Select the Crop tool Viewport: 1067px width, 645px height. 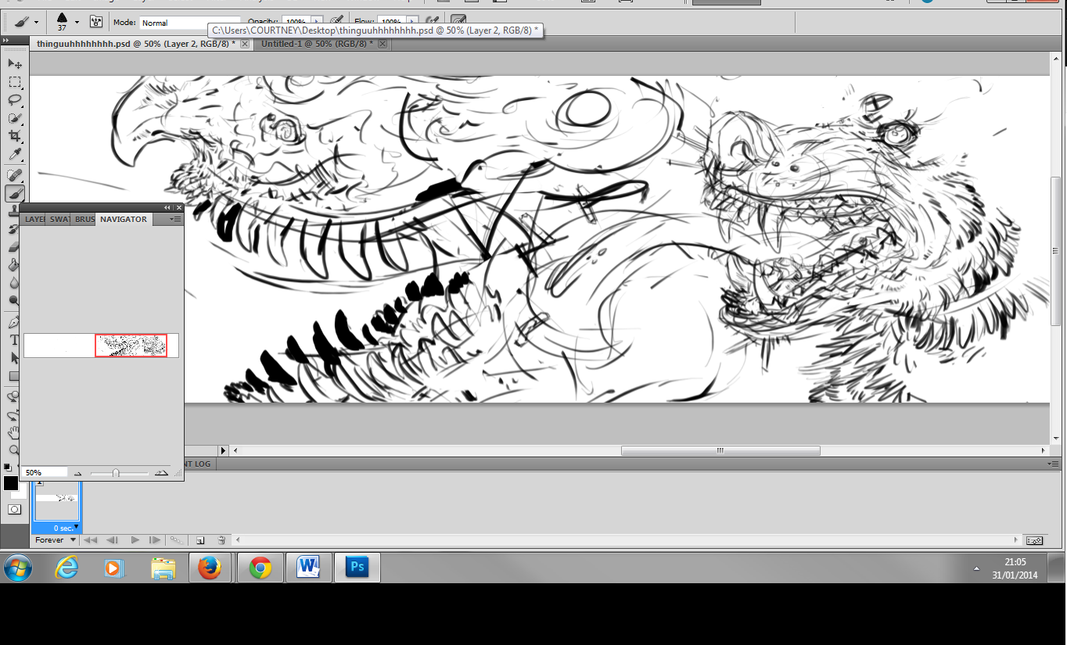click(x=14, y=137)
